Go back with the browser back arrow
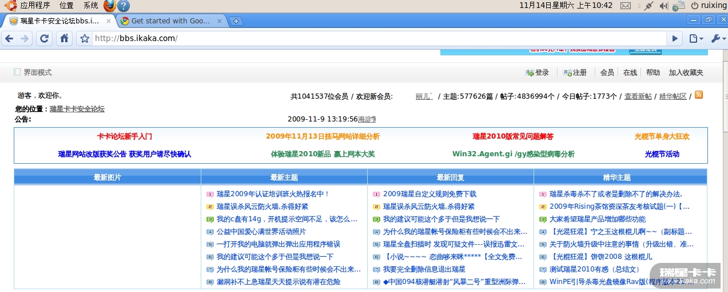 point(10,38)
